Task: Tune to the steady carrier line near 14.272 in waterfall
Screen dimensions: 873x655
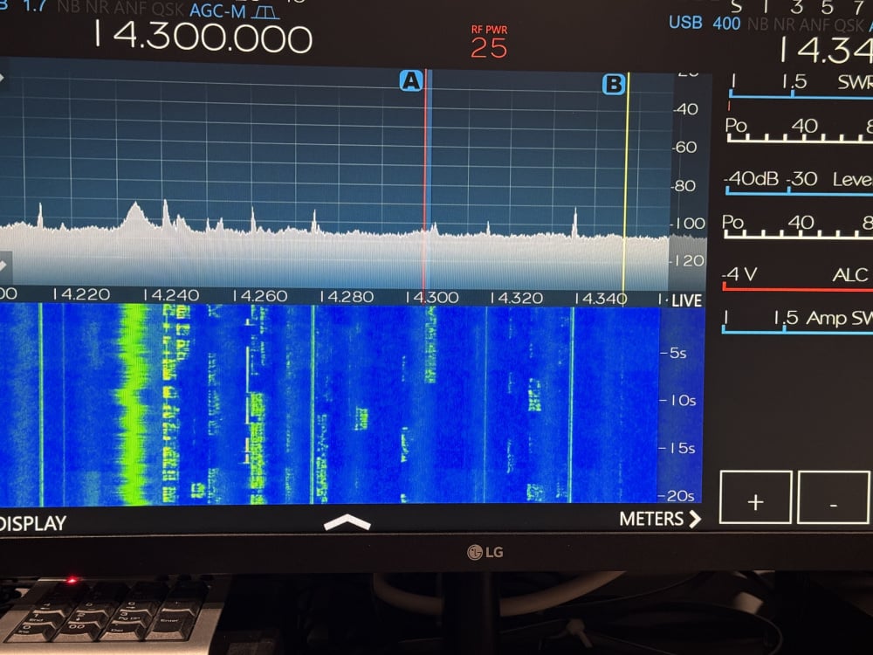Action: point(313,403)
